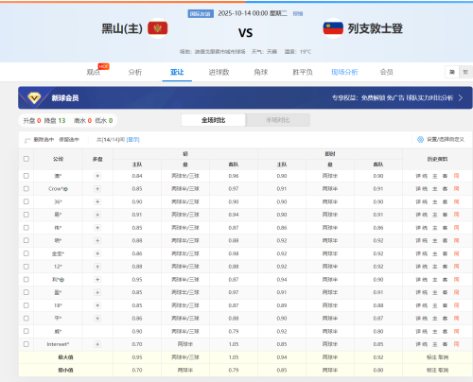Toggle the 简 language switch at top right

[x=452, y=72]
